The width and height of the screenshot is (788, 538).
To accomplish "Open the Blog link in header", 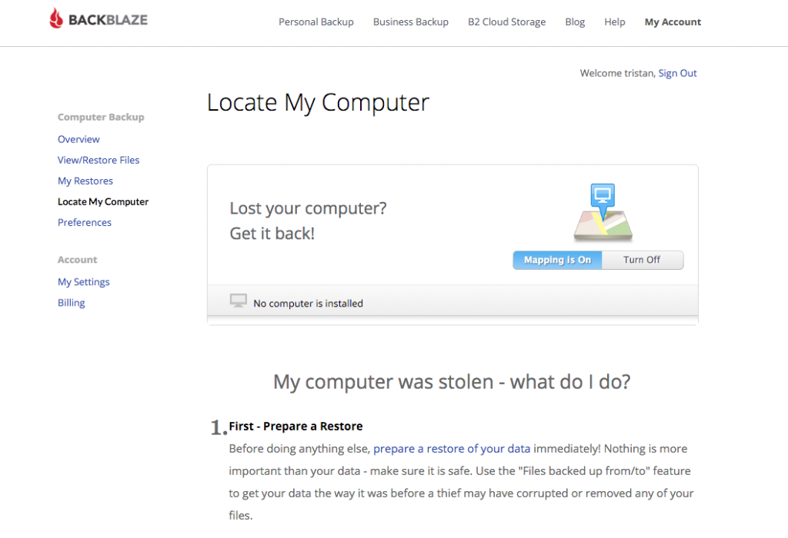I will pyautogui.click(x=575, y=22).
